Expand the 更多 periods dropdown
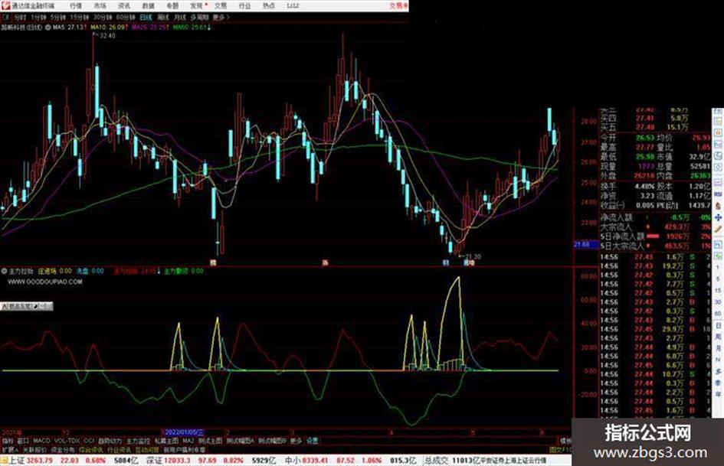The width and height of the screenshot is (724, 466). coord(221,18)
